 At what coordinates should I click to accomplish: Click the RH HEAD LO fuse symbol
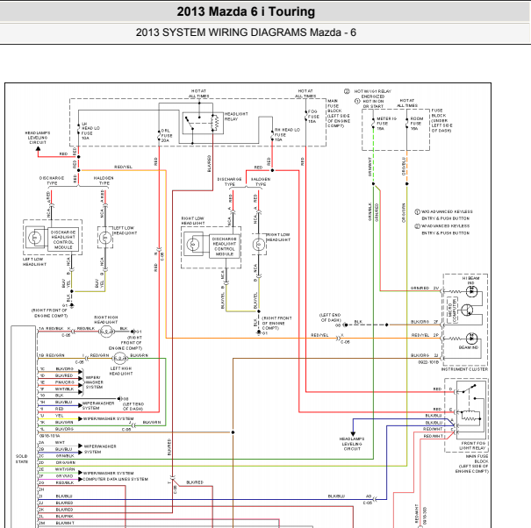tap(272, 134)
